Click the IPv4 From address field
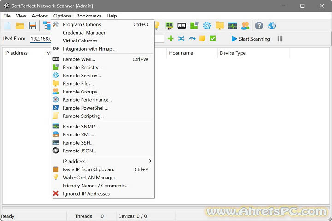332x221 pixels. coord(40,39)
